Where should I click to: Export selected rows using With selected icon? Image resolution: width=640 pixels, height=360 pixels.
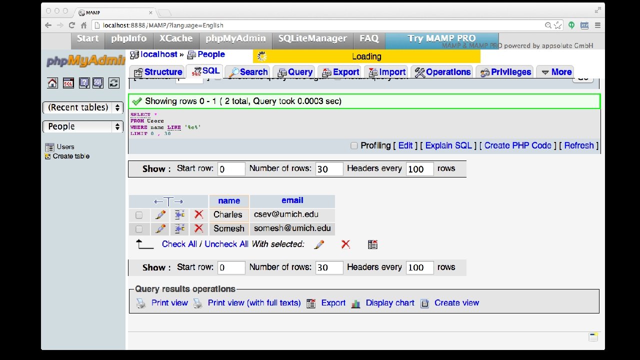[372, 244]
